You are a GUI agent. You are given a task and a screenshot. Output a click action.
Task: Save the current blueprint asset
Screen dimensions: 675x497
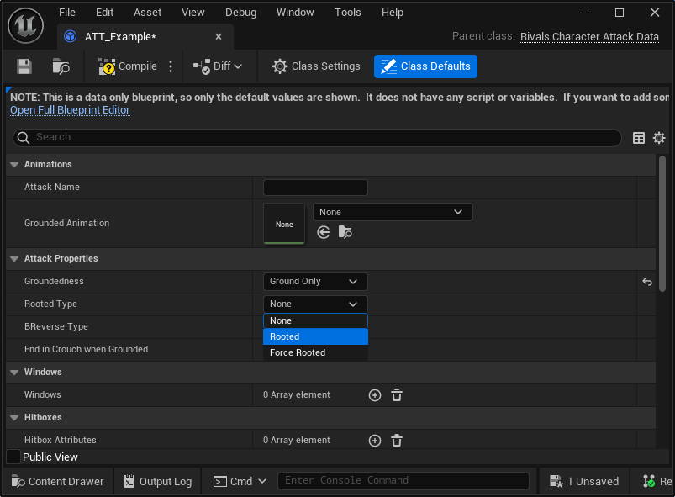[x=24, y=66]
